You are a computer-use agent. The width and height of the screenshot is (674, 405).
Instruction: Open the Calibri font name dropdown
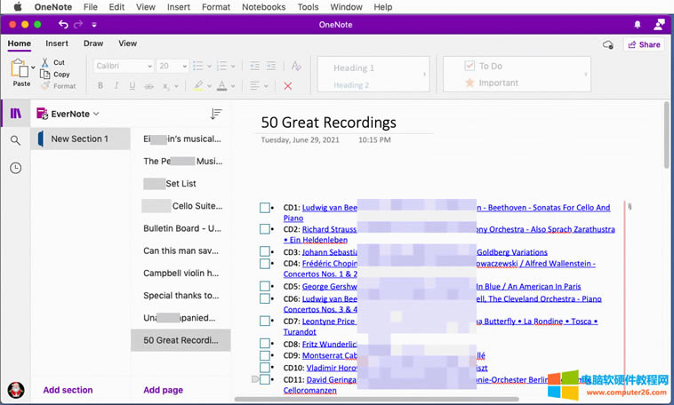pyautogui.click(x=123, y=66)
